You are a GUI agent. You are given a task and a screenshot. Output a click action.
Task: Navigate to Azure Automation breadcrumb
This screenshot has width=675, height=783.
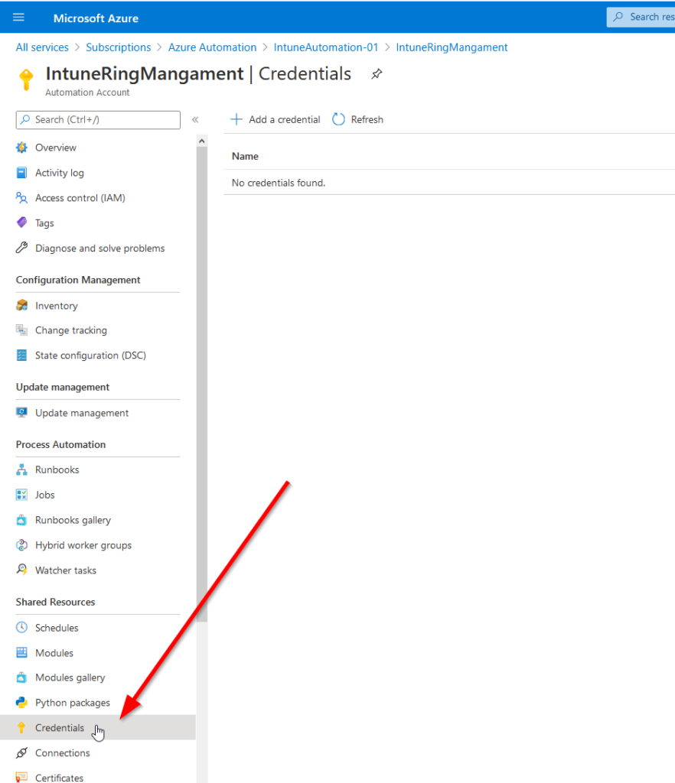tap(212, 47)
